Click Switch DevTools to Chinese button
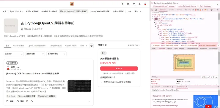The width and height of the screenshot is (220, 108). [187, 6]
